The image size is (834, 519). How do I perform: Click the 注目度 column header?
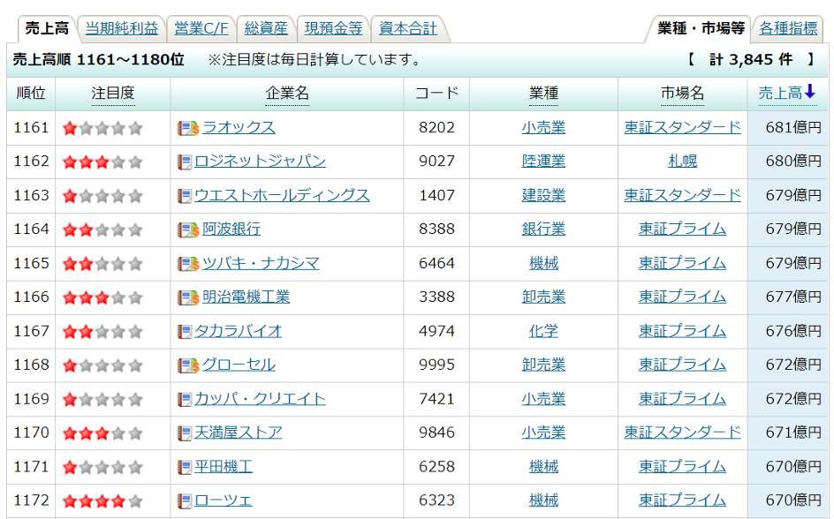tap(113, 94)
